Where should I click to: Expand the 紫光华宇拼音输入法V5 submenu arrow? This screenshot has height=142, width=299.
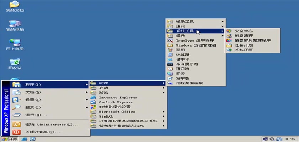point(164,126)
